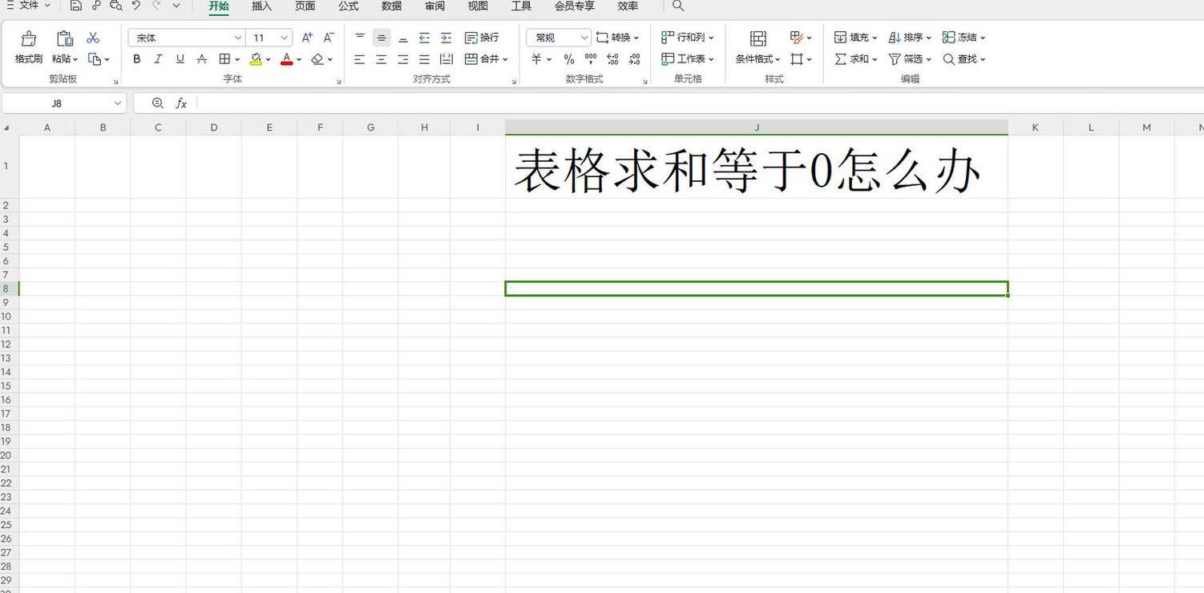Click the decrease indent icon
Image resolution: width=1204 pixels, height=593 pixels.
click(x=425, y=38)
